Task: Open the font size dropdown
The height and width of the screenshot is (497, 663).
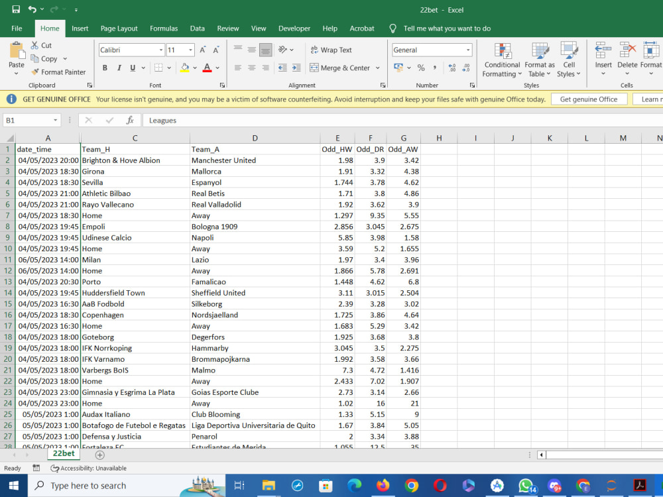Action: pyautogui.click(x=190, y=50)
